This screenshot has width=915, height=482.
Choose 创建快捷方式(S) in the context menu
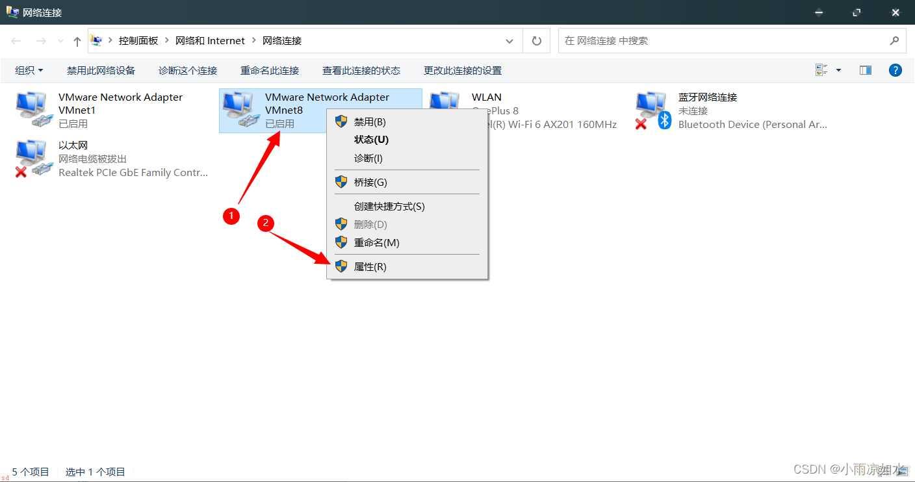(x=407, y=206)
